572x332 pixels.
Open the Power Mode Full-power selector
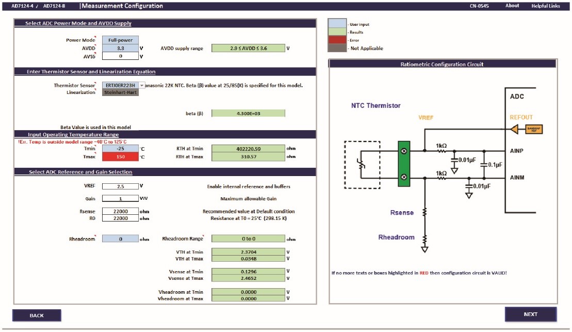[x=120, y=40]
